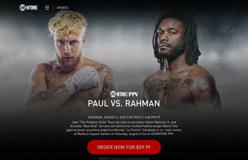
Task: Click the shoulder tattoo on the right boxer
Action: 205,84
